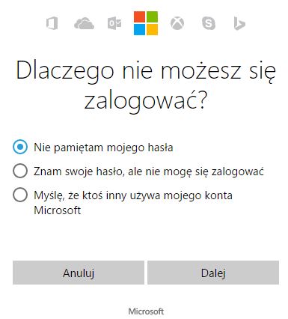Click the red square of the Microsoft logo
288x319 pixels.
[x=140, y=16]
